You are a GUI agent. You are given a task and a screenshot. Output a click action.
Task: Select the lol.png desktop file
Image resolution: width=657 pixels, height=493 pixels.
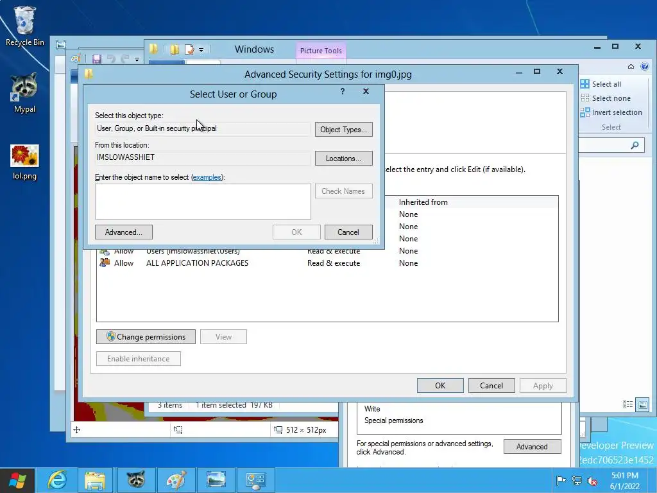click(25, 162)
